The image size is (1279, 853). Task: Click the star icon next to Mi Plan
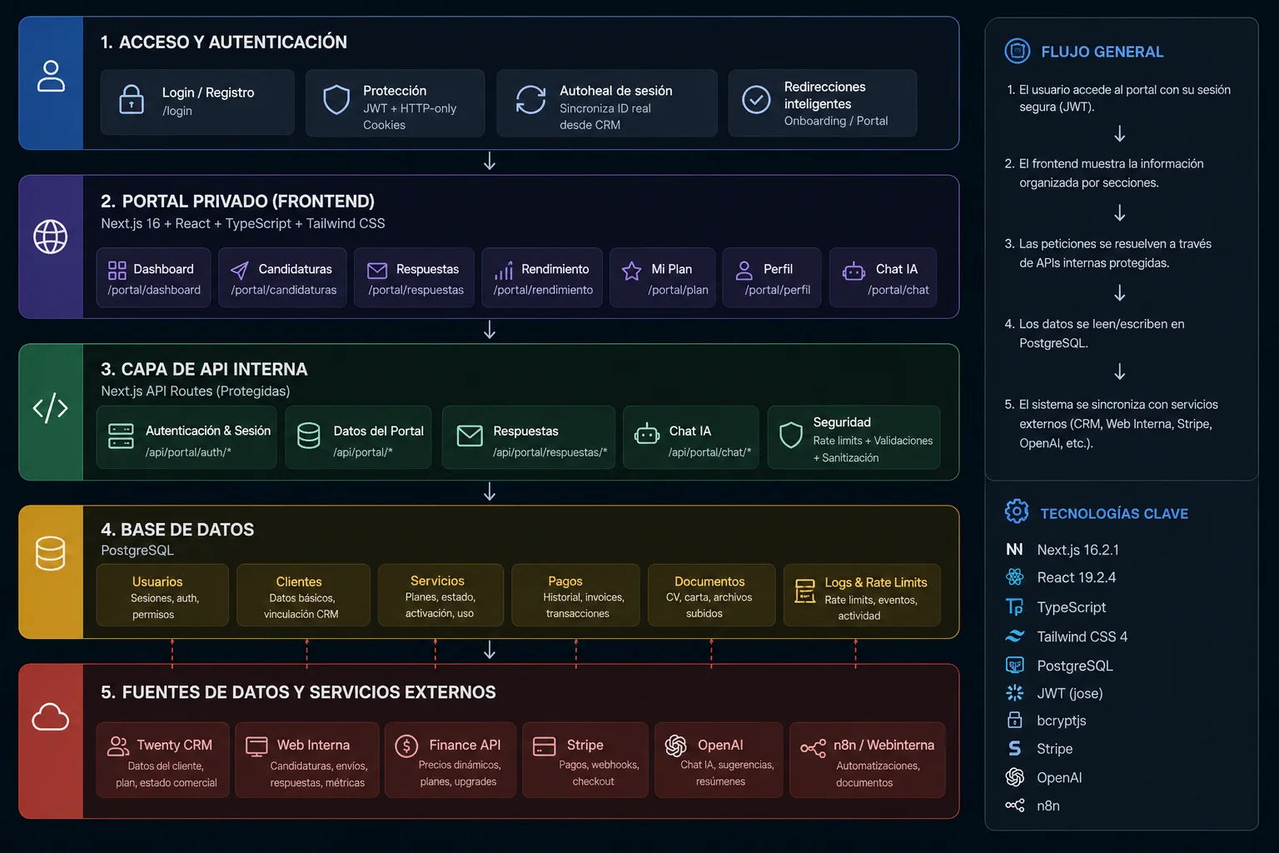pyautogui.click(x=632, y=270)
